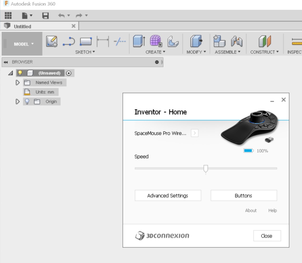Select the (Unsaved) root component

49,73
